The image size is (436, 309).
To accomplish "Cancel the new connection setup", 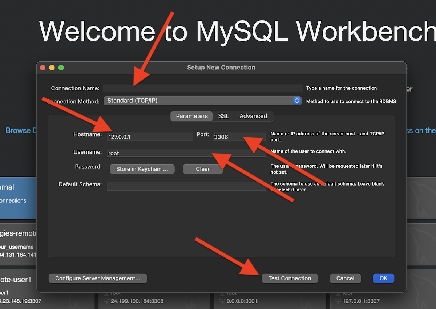I will (x=345, y=278).
